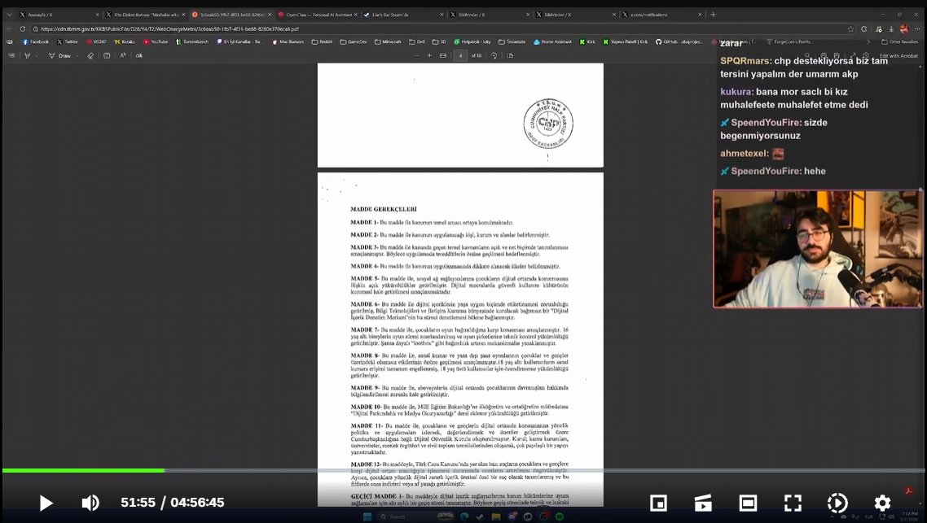Open the tab search dropdown chevron
The width and height of the screenshot is (927, 523).
click(x=9, y=14)
